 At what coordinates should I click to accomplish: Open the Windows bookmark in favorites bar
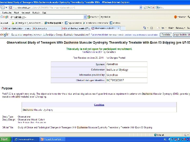[115, 23]
